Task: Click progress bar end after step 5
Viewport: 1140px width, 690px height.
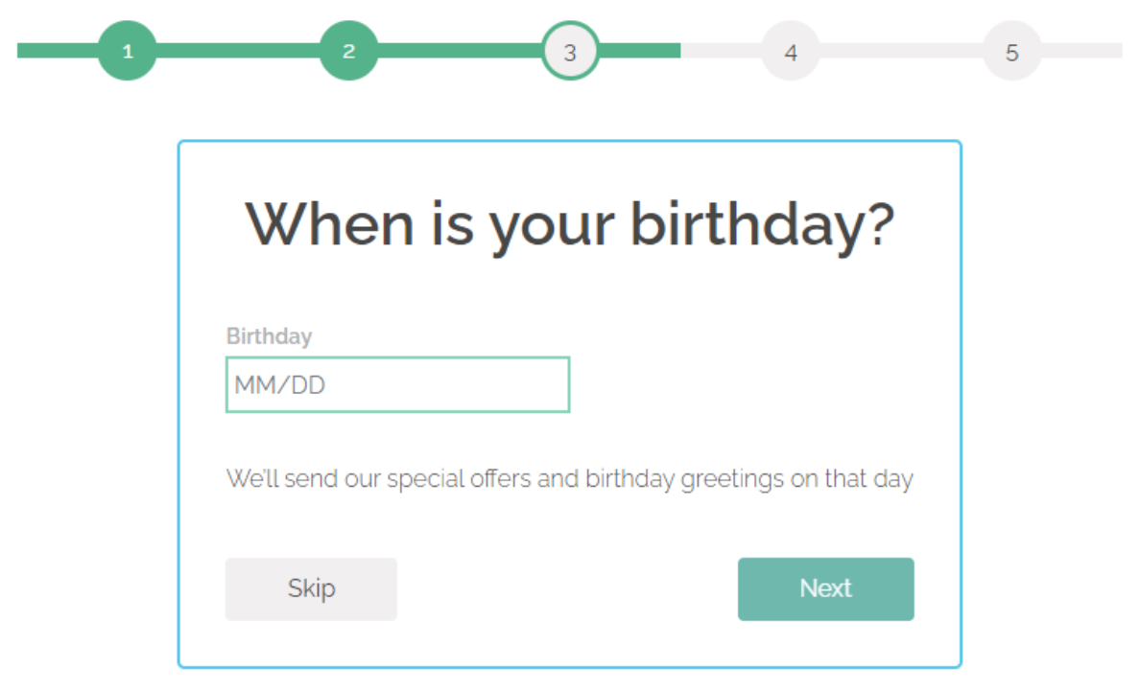Action: point(1082,51)
